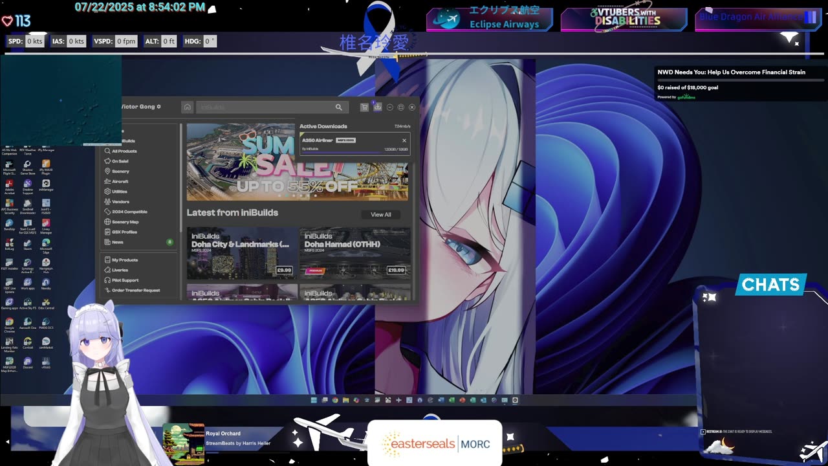Screen dimensions: 828x466
Task: Open Adobe Acrobat desktop shortcut
Action: point(9,186)
